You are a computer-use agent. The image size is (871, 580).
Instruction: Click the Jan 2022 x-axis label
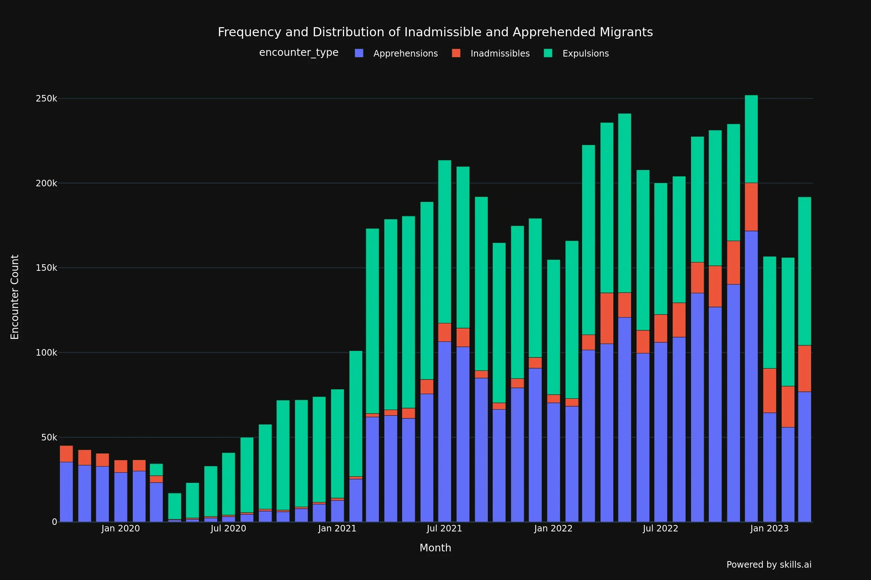pos(553,529)
